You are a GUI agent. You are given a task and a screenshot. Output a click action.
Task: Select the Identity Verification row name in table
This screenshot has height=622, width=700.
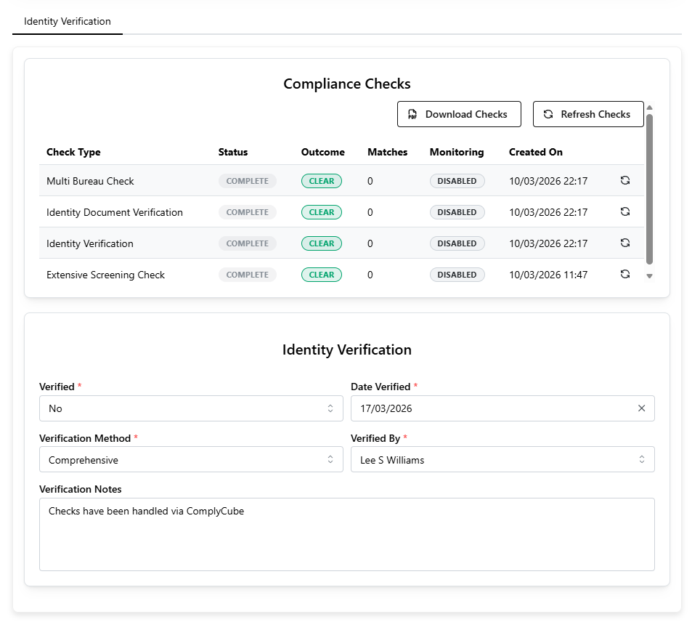coord(90,243)
